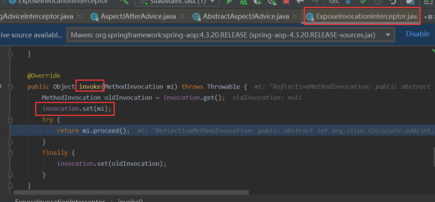The width and height of the screenshot is (435, 202).
Task: Click the oldInvocation variable declaration
Action: click(x=128, y=98)
